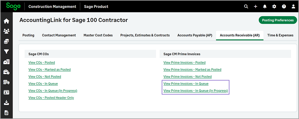Click the coins stack sidebar icon
The width and height of the screenshot is (299, 119).
(x=6, y=41)
